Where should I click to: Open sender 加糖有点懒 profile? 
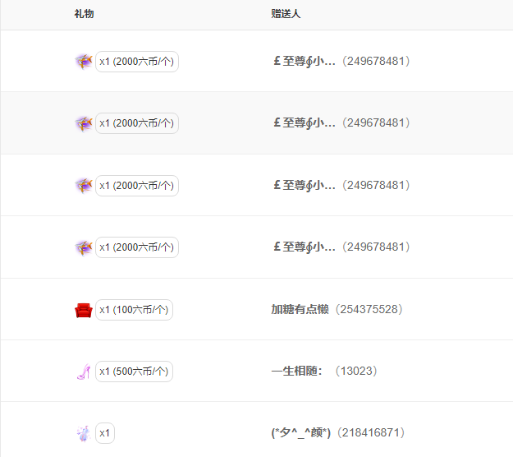[300, 309]
